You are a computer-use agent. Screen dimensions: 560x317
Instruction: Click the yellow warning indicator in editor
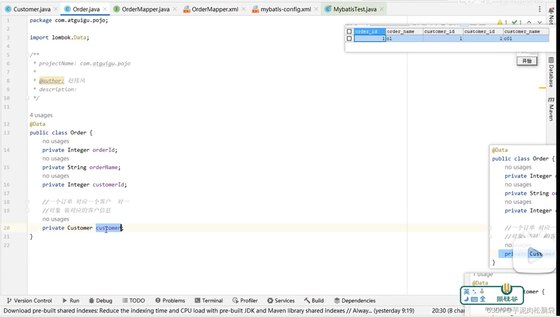[x=502, y=22]
